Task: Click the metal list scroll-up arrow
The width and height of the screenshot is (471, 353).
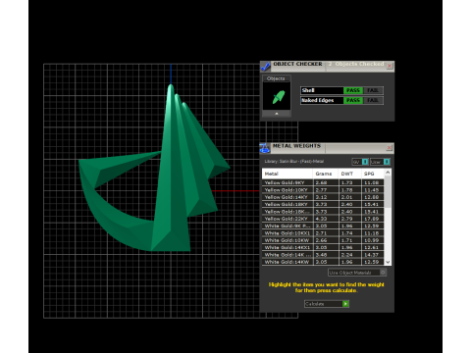Action: [388, 173]
